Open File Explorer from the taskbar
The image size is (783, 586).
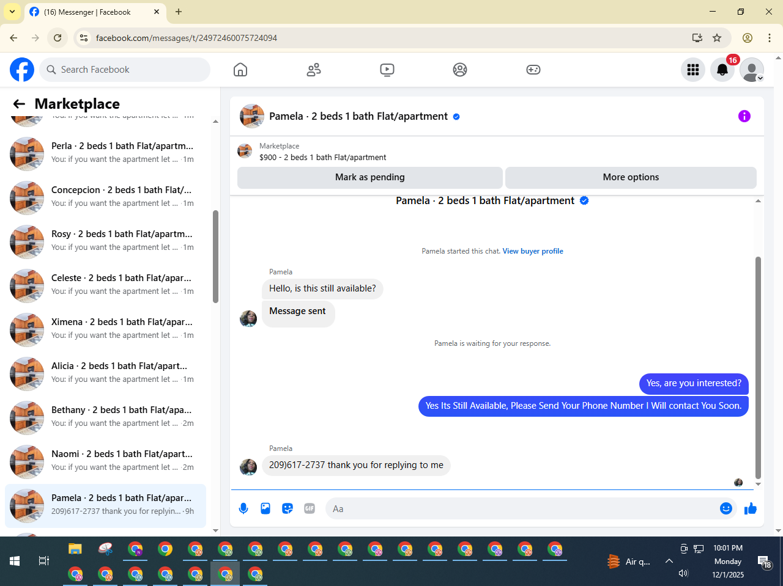click(x=75, y=549)
